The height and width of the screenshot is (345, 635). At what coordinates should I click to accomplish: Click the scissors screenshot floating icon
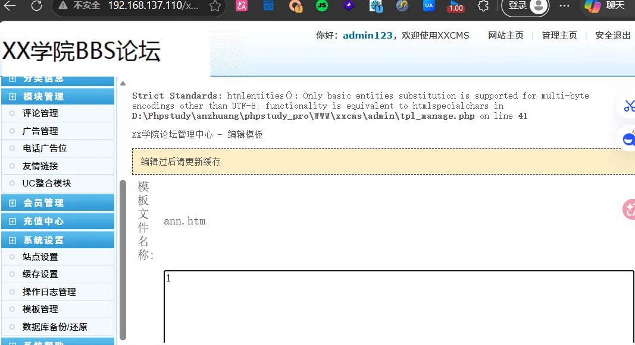point(628,106)
